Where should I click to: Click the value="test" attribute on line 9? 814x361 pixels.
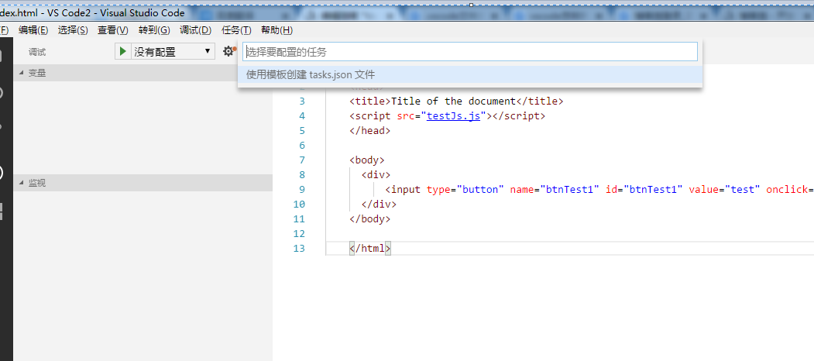pos(725,189)
